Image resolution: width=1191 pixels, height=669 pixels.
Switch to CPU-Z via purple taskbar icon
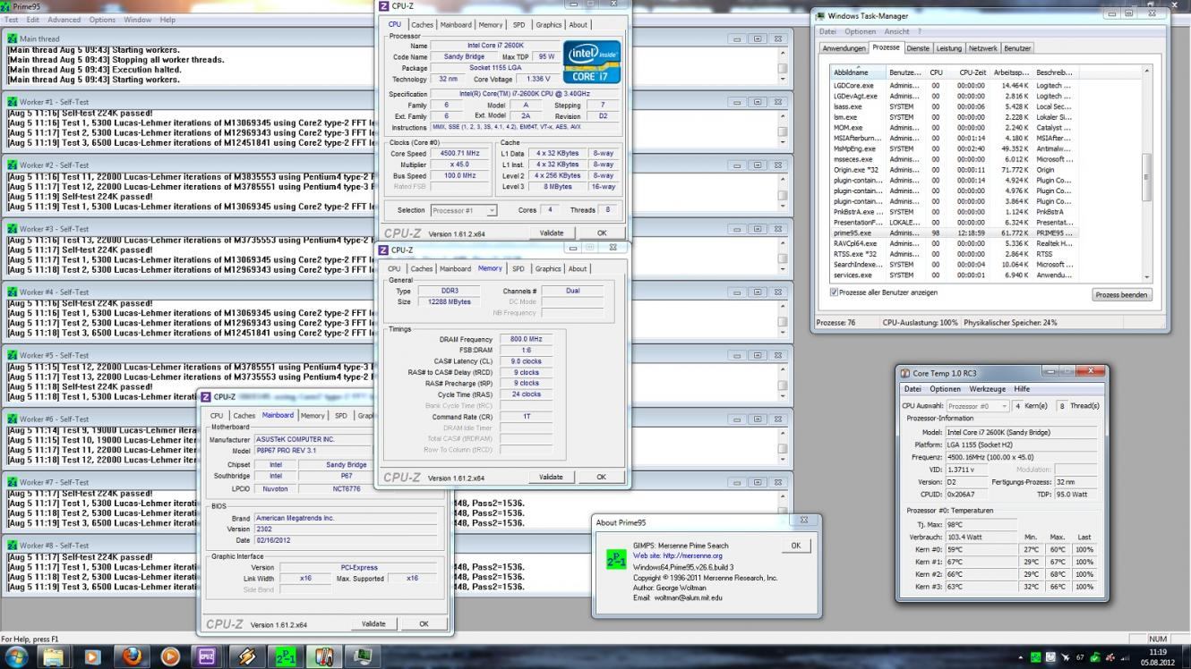click(209, 656)
